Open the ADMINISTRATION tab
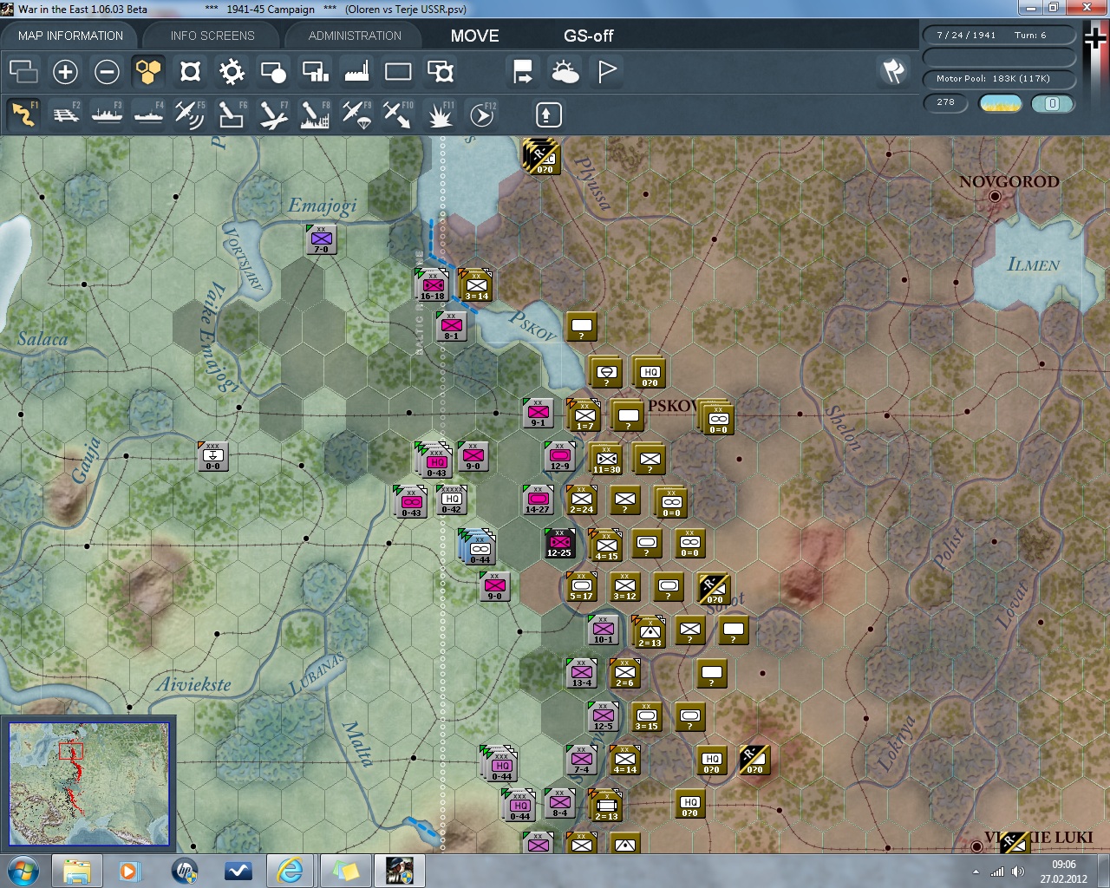Image resolution: width=1110 pixels, height=888 pixels. point(355,36)
